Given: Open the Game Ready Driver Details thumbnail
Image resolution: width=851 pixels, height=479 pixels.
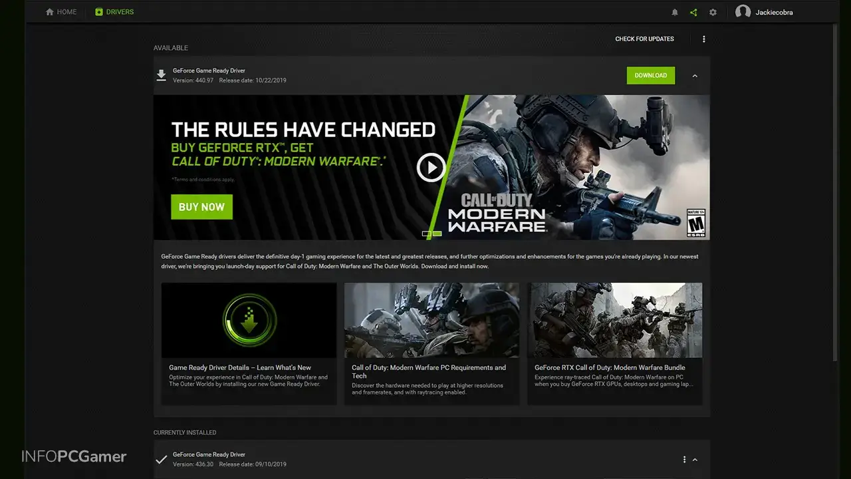Looking at the screenshot, I should coord(249,320).
